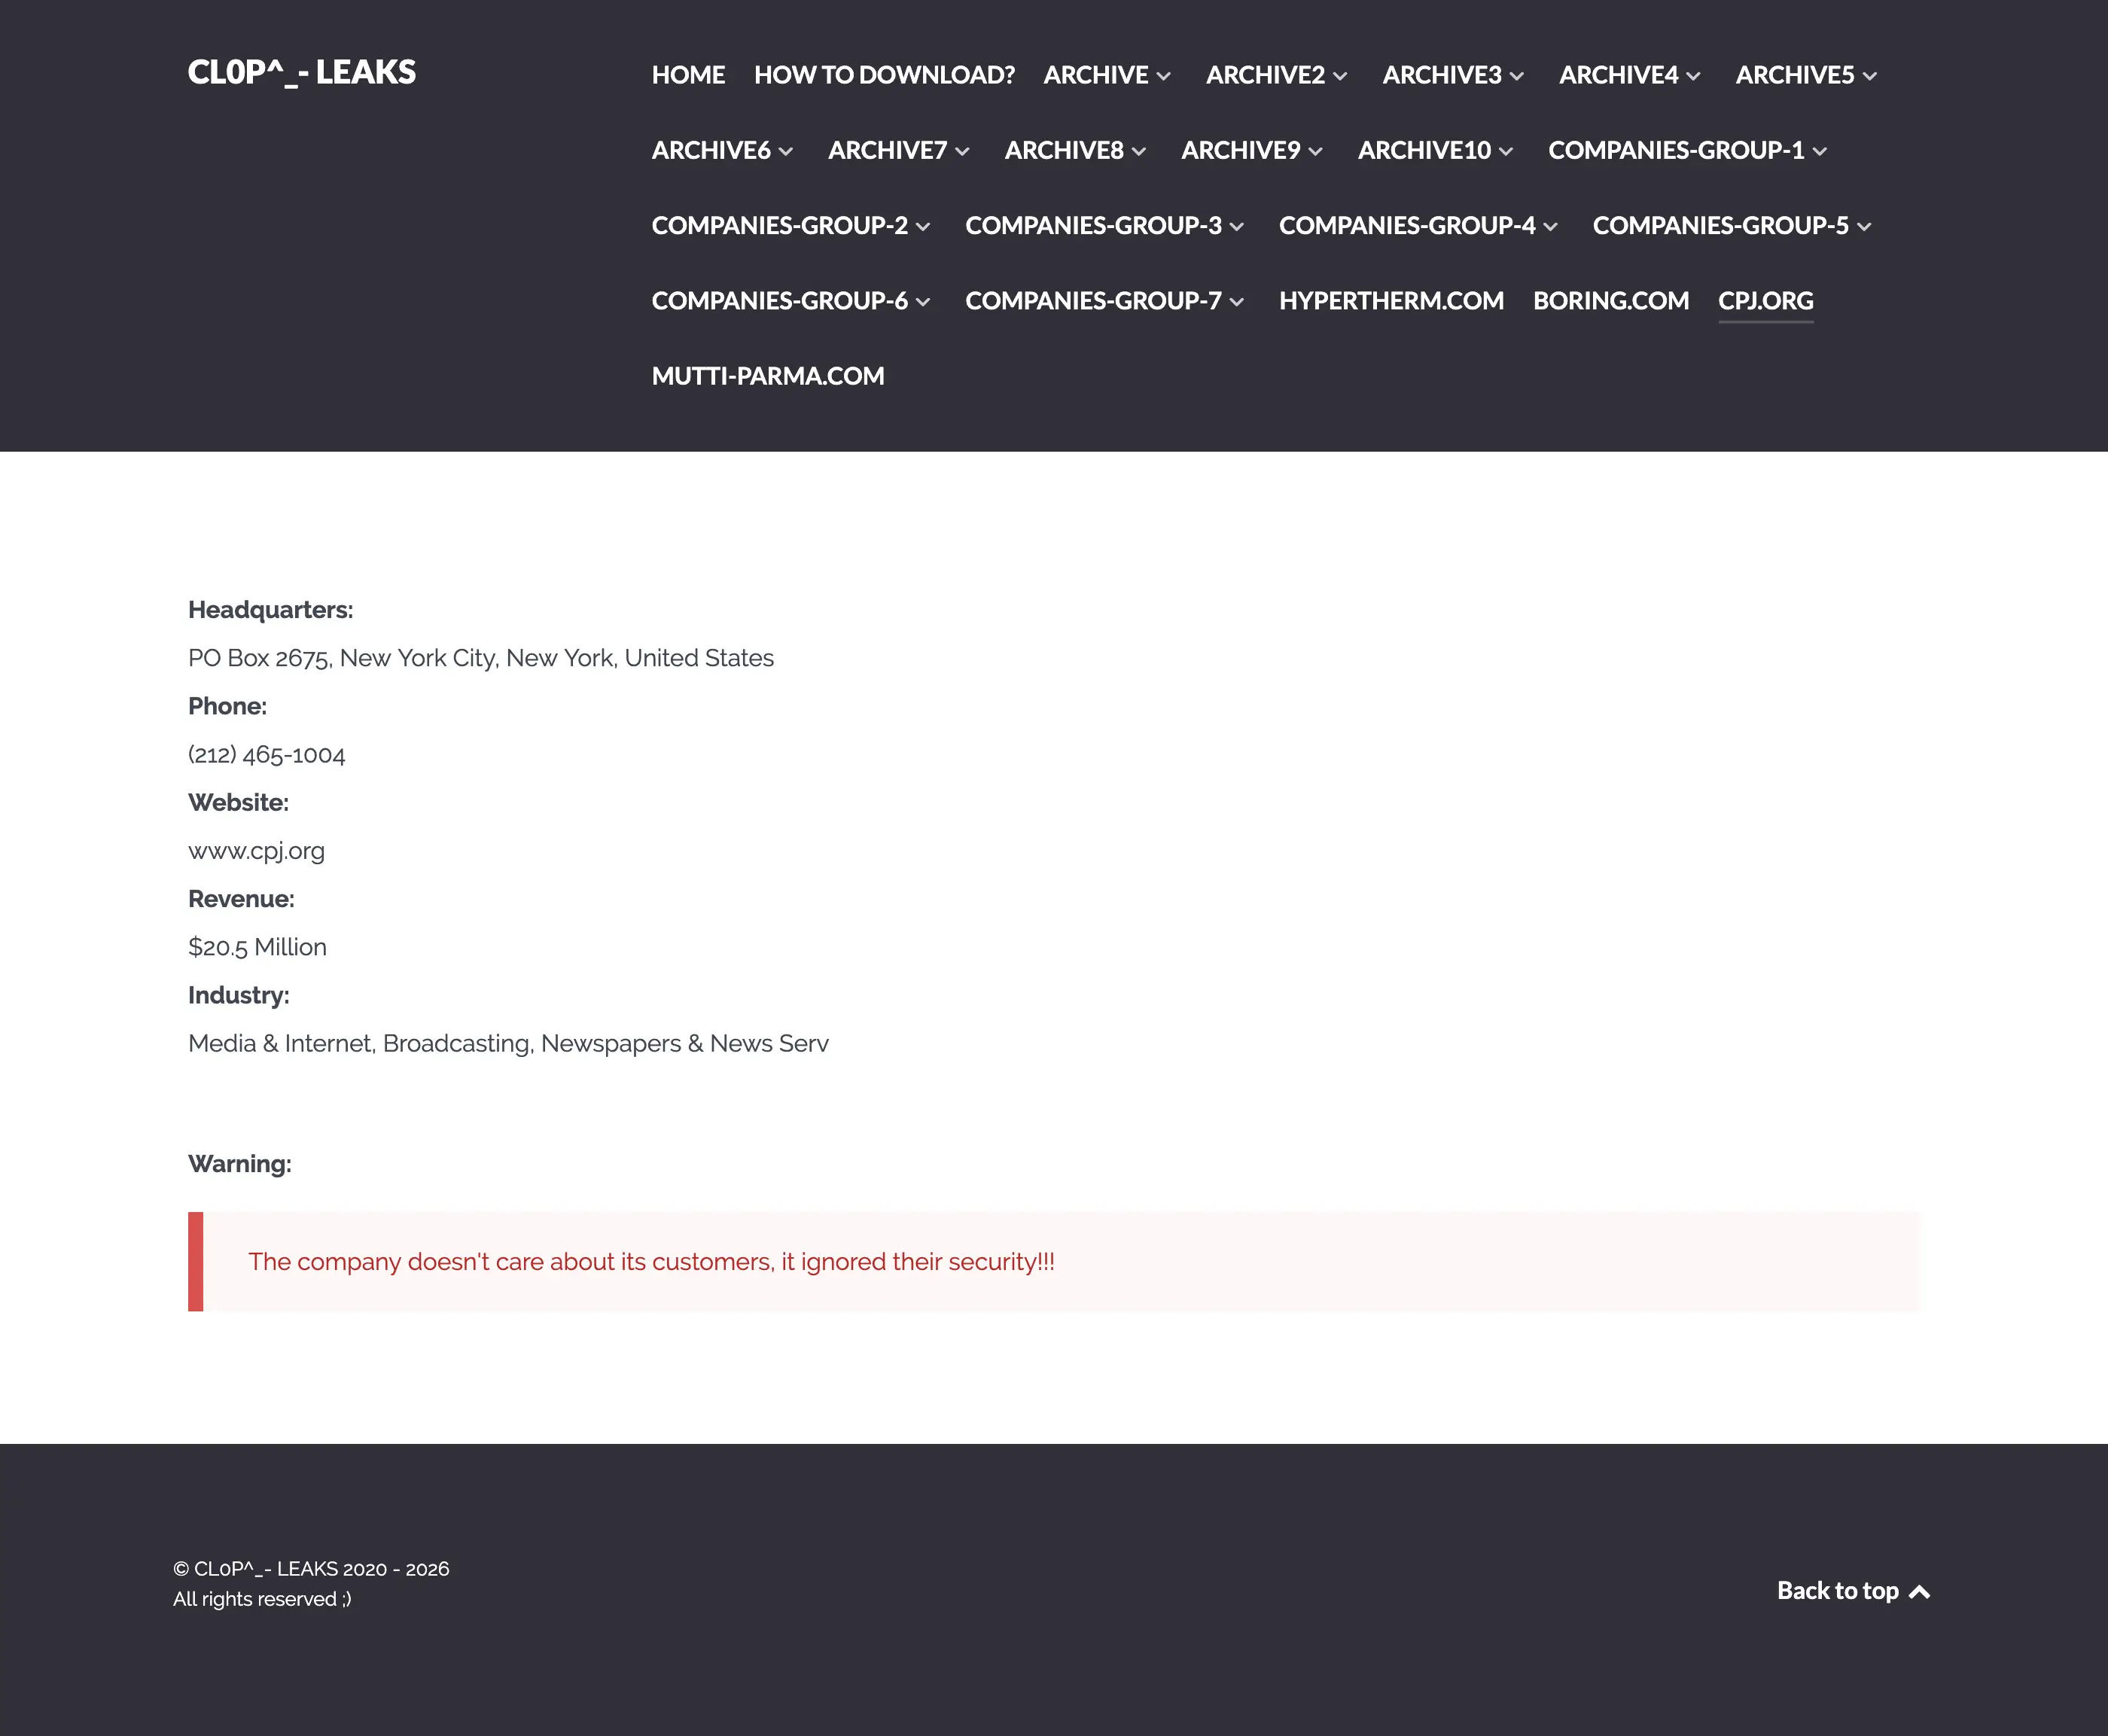Screen dimensions: 2108x1736
Task: Click the CL0P^_- LEAKS site title
Action: tap(301, 72)
